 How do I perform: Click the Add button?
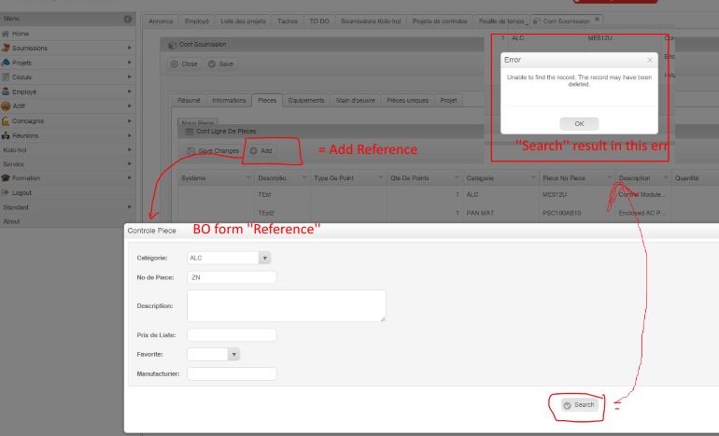click(x=261, y=151)
